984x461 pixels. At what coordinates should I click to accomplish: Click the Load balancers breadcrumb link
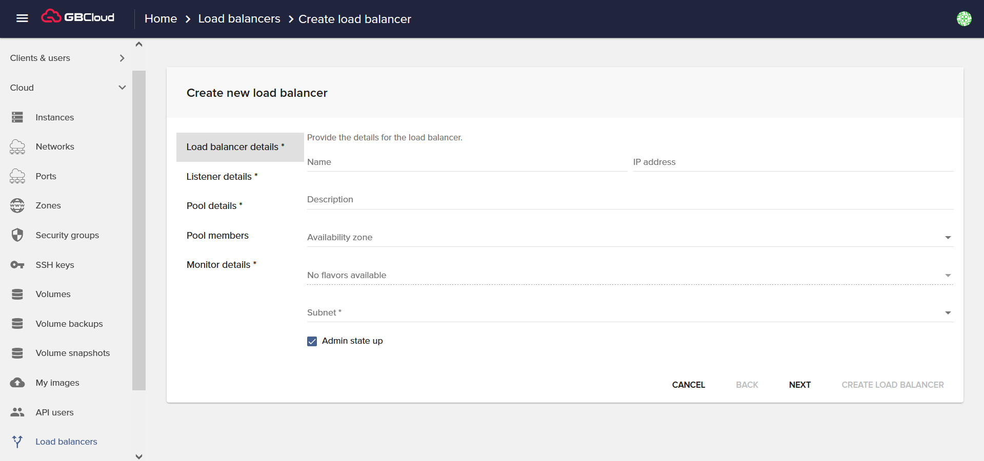click(239, 19)
